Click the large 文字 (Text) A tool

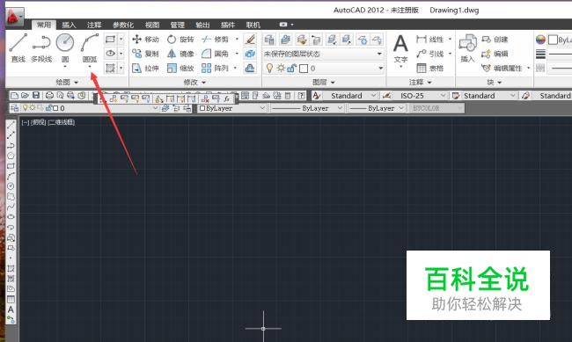coord(400,48)
